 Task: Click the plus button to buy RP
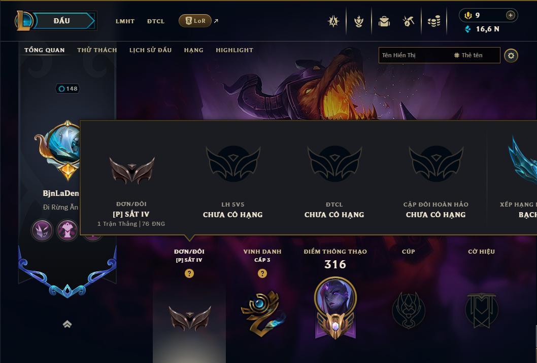(x=510, y=15)
